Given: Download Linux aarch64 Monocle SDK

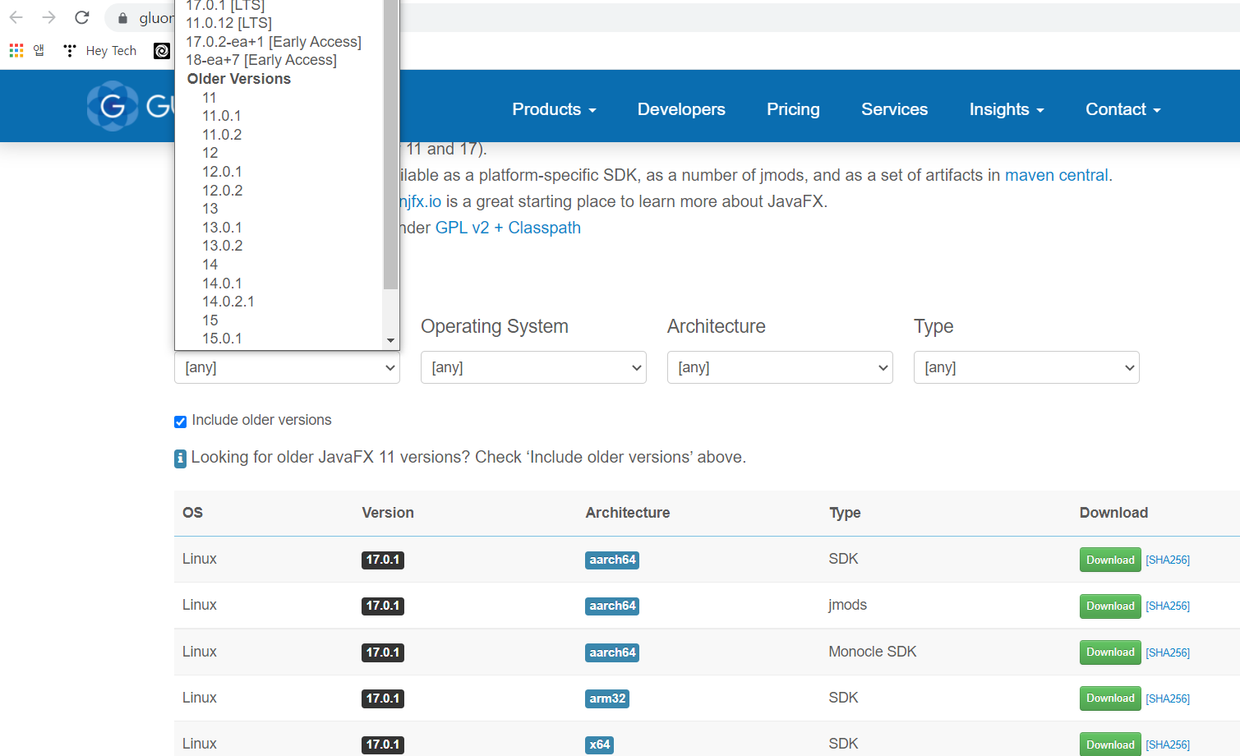Looking at the screenshot, I should pos(1110,652).
